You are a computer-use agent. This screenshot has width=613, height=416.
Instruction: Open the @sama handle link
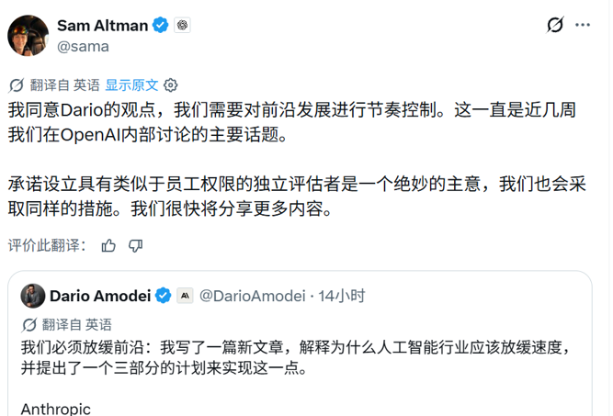pos(83,47)
